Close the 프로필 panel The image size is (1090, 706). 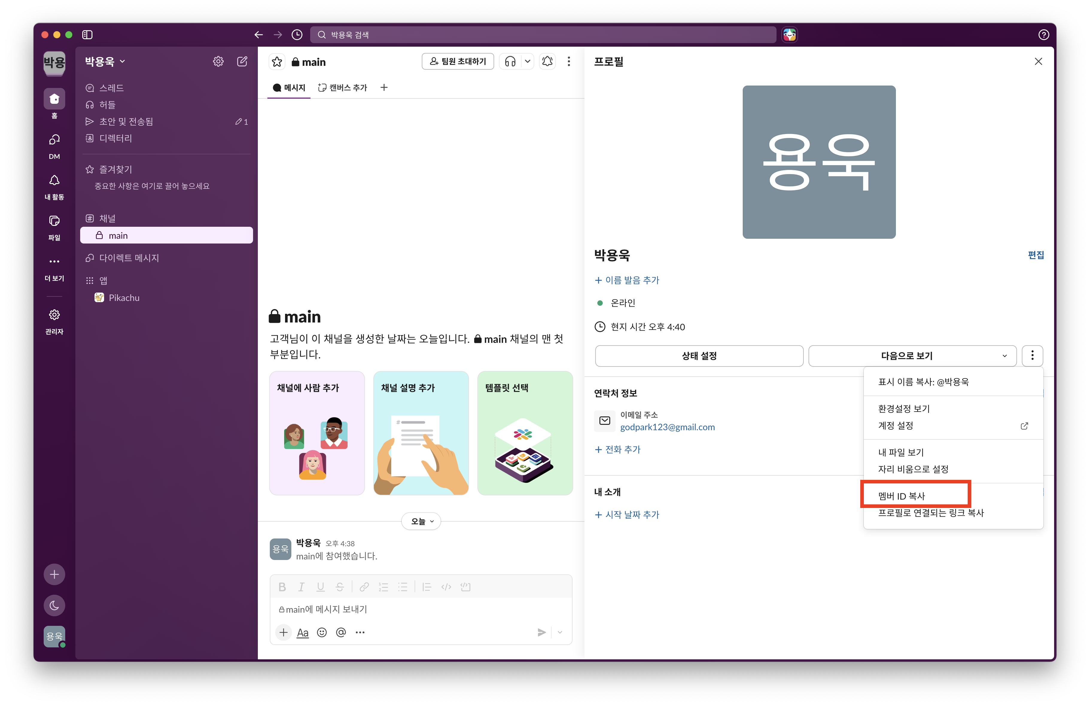(x=1038, y=61)
